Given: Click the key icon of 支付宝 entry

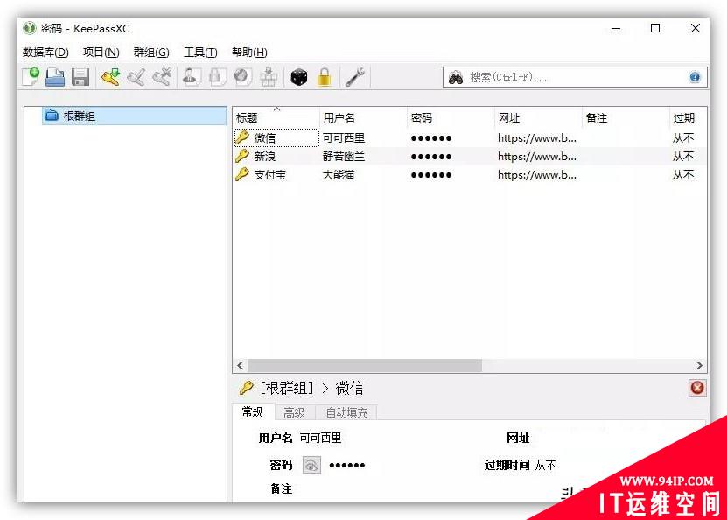Looking at the screenshot, I should pos(242,174).
